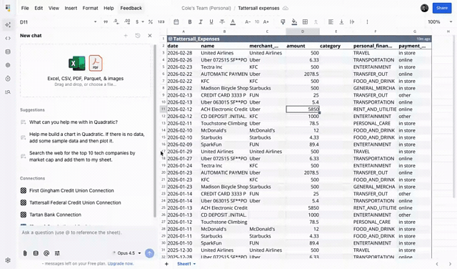This screenshot has width=457, height=269.
Task: Open vertical alignment options
Action: pyautogui.click(x=341, y=22)
